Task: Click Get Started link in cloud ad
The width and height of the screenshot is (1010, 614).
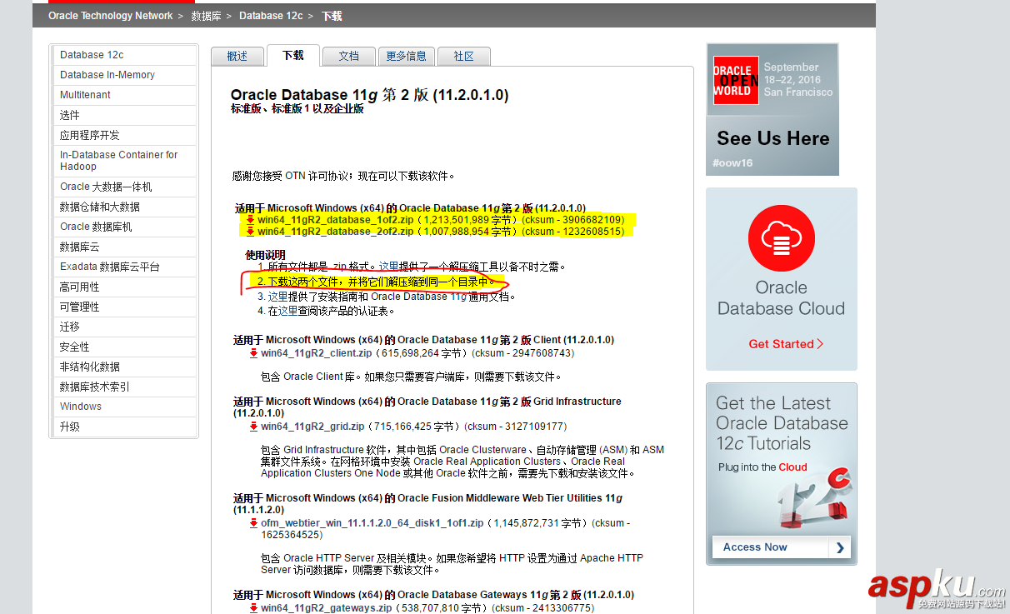Action: [786, 344]
